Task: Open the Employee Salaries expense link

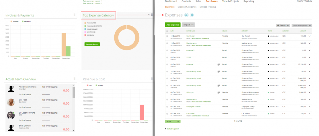Action: 193,106
